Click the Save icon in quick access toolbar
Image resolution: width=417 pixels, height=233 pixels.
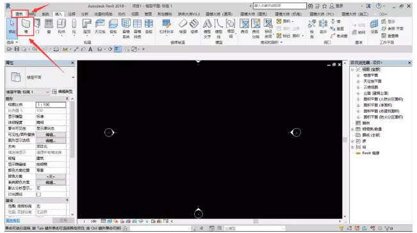click(17, 49)
